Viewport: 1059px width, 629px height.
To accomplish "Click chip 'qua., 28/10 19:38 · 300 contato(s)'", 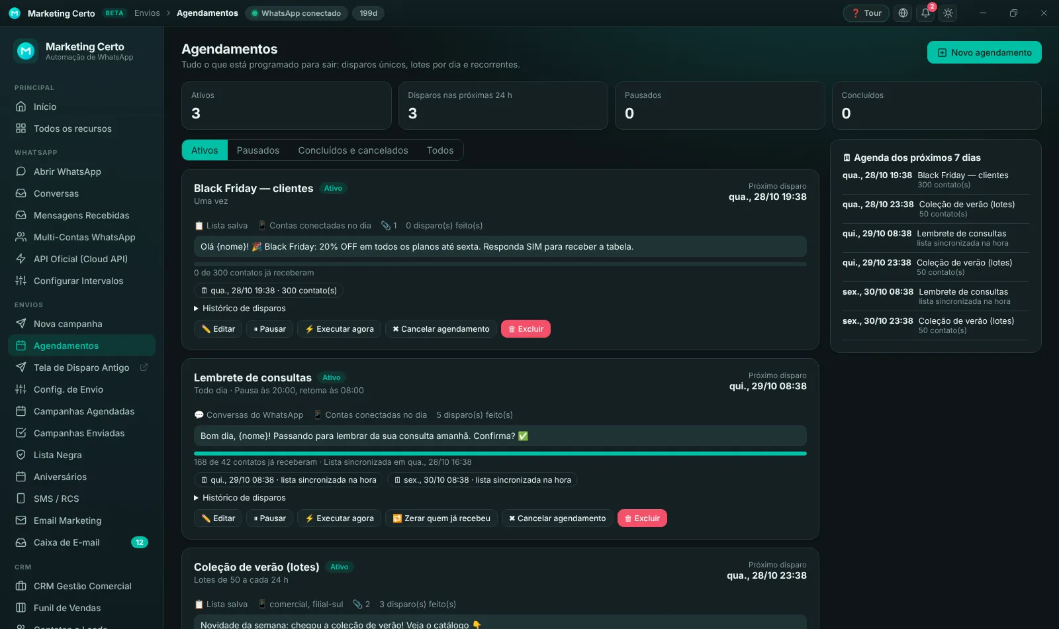I will click(x=269, y=291).
